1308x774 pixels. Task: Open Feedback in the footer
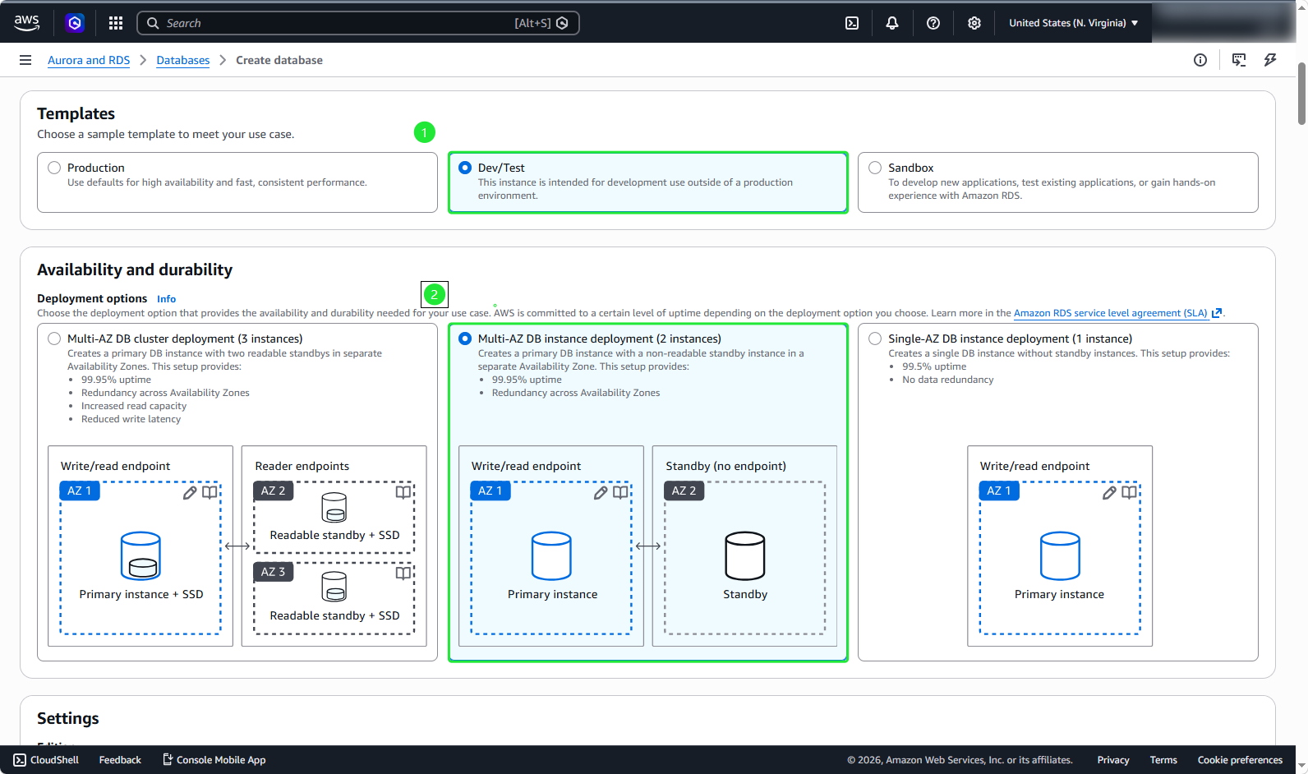120,760
